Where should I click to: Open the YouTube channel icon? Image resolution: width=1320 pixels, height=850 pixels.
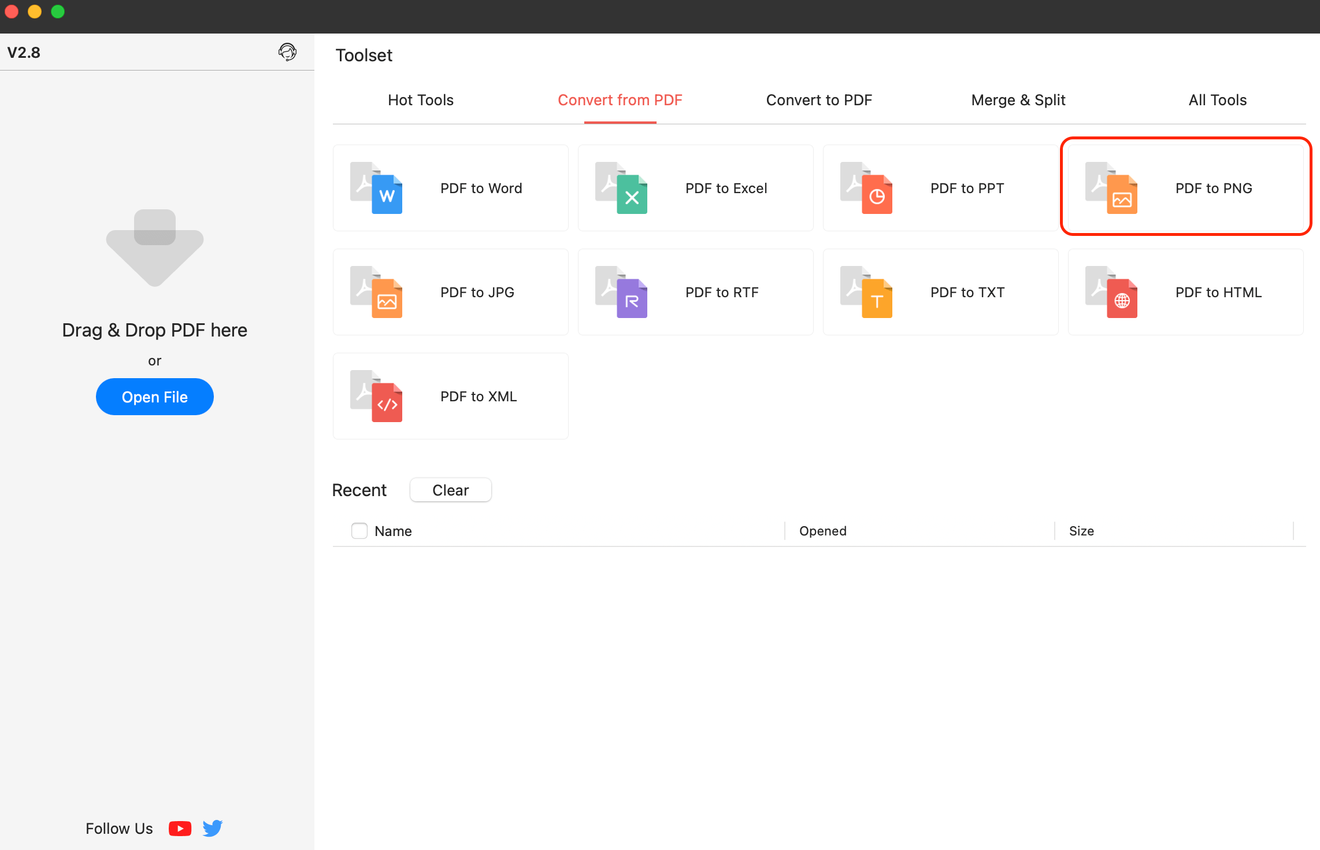(180, 828)
